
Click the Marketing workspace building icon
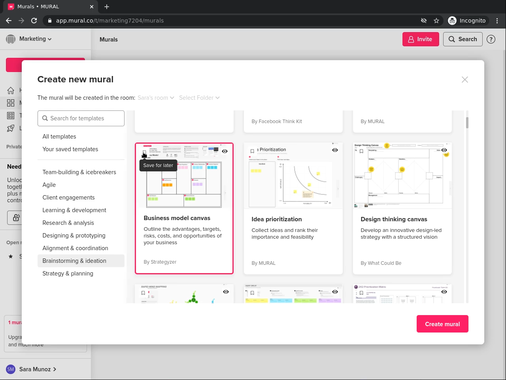(11, 39)
